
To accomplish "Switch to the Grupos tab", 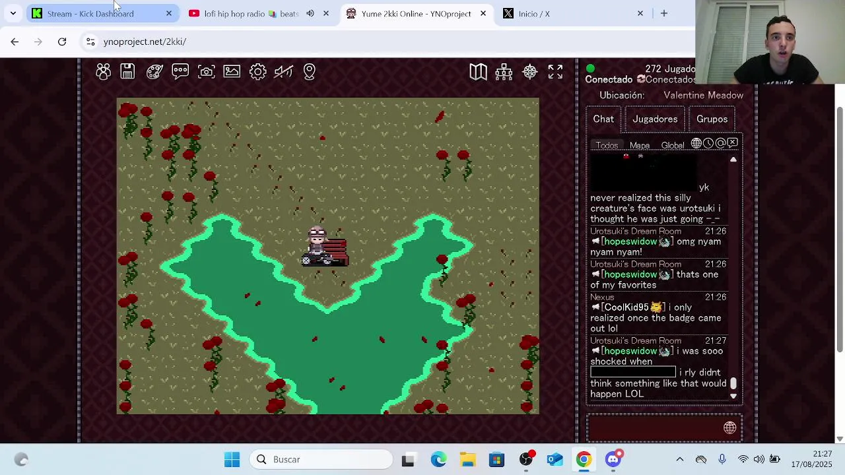I will coord(712,119).
